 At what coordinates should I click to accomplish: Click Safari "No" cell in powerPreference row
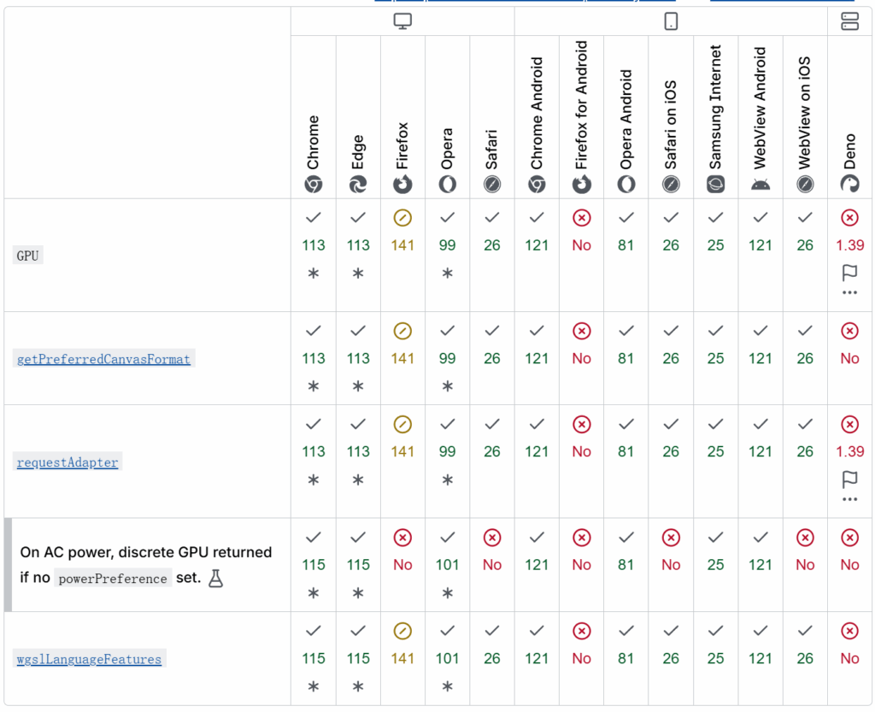[491, 565]
